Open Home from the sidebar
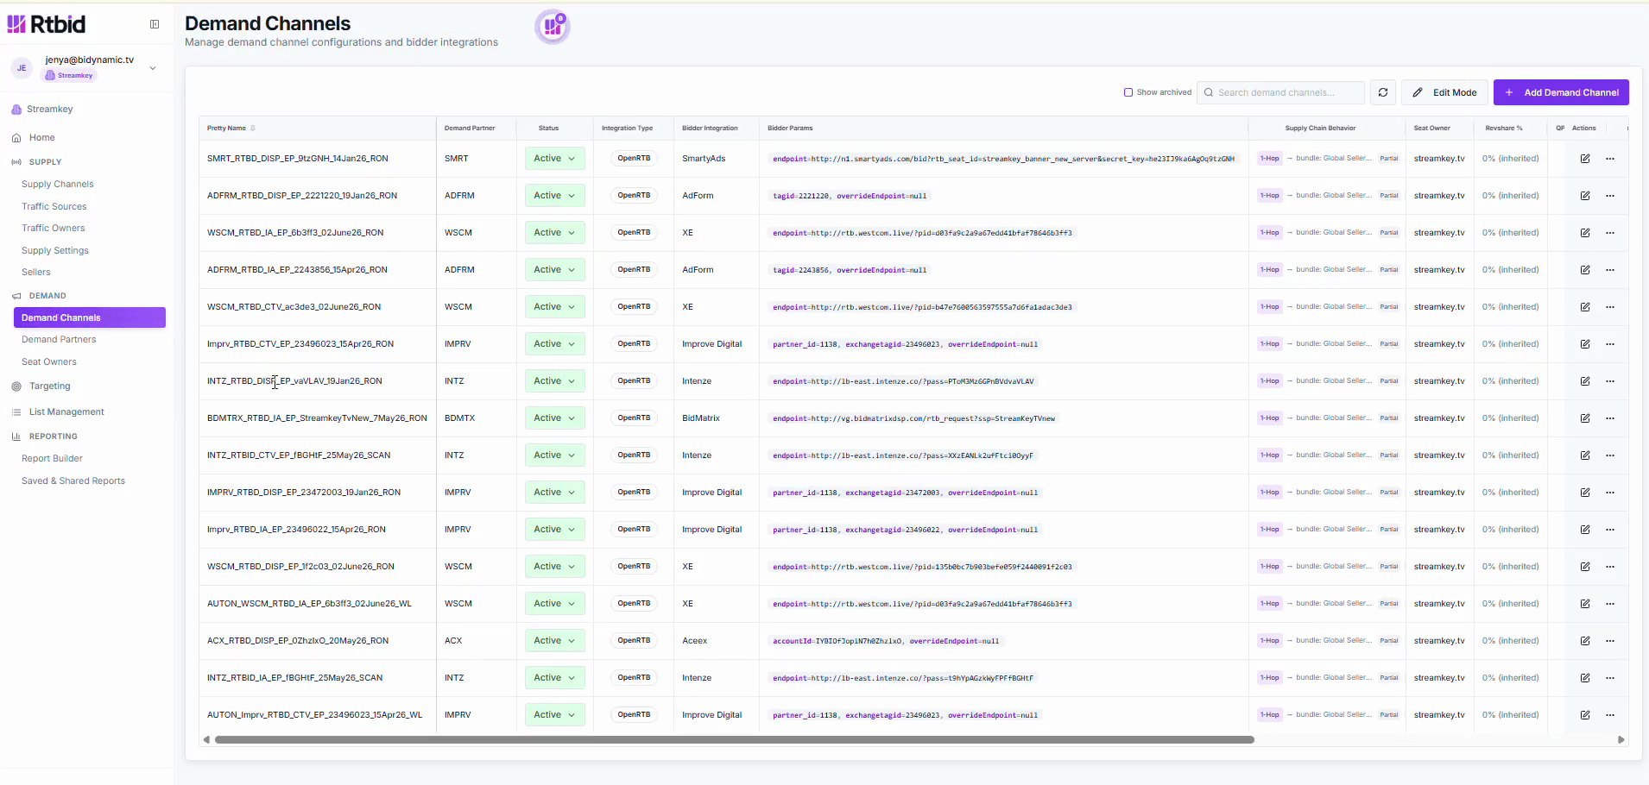Viewport: 1649px width, 785px height. [x=41, y=137]
